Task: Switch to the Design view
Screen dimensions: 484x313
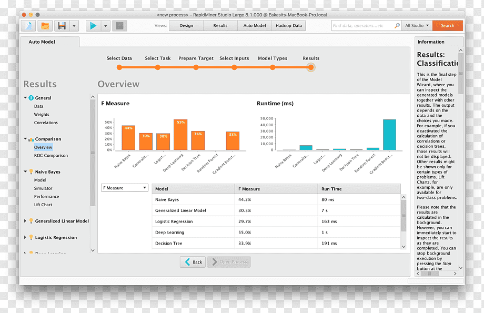Action: (186, 26)
